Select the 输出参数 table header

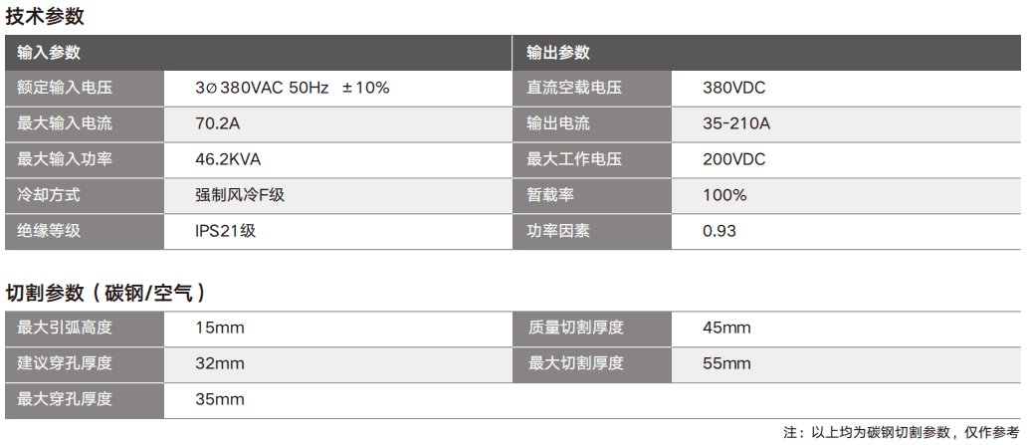pos(558,53)
